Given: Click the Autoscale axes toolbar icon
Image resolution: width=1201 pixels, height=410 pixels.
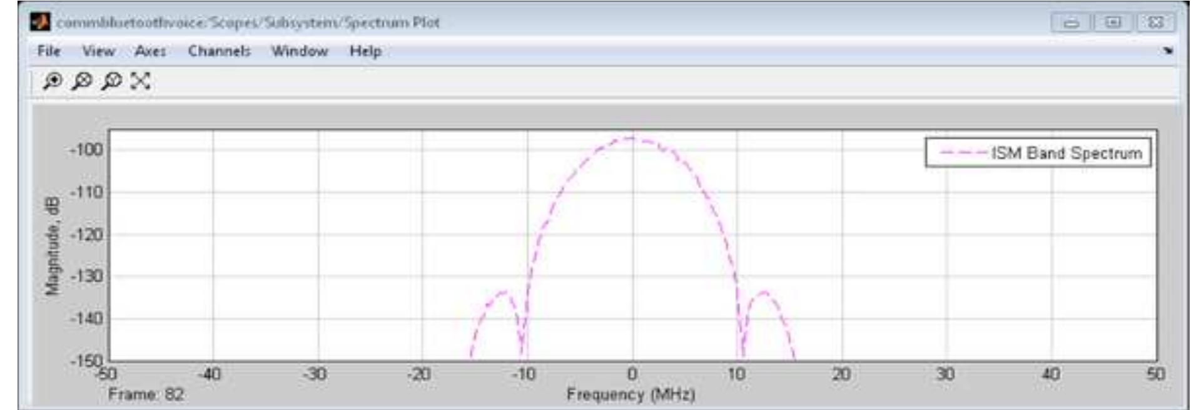Looking at the screenshot, I should 141,81.
